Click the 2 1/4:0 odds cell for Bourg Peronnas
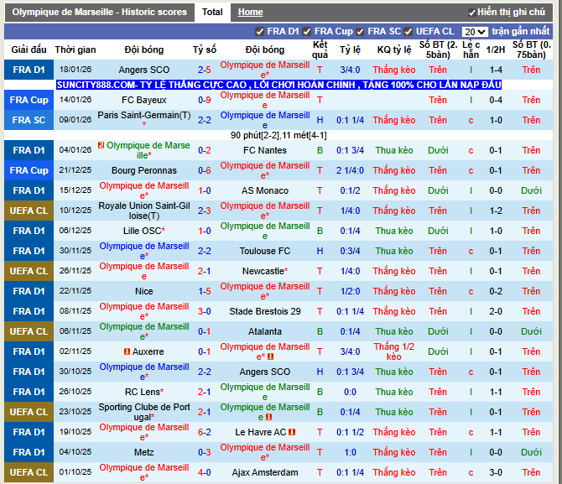The width and height of the screenshot is (562, 484). coord(350,170)
